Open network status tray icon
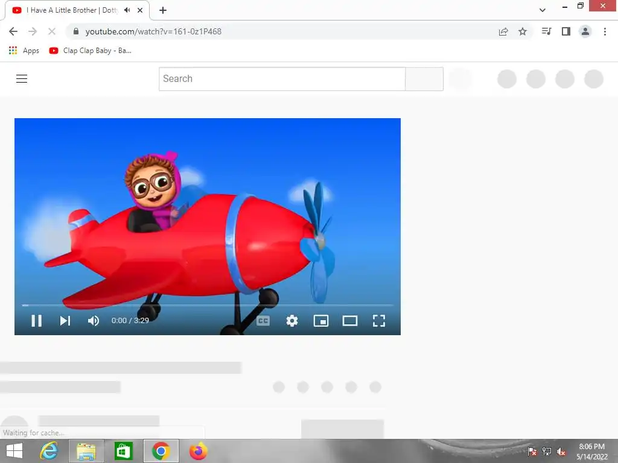Viewport: 618px width, 463px height. point(547,451)
